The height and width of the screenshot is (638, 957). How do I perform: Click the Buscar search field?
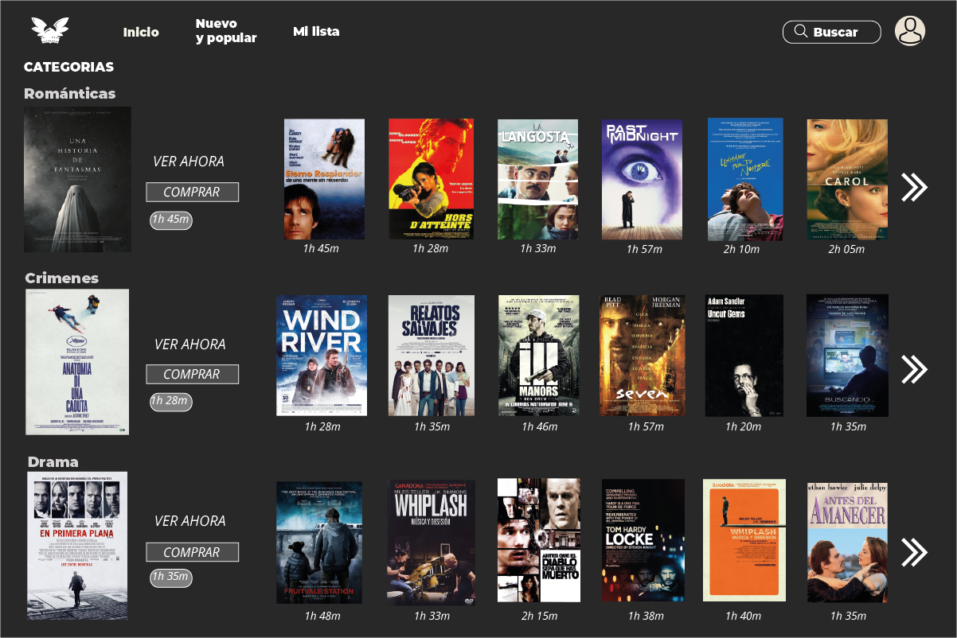point(832,32)
